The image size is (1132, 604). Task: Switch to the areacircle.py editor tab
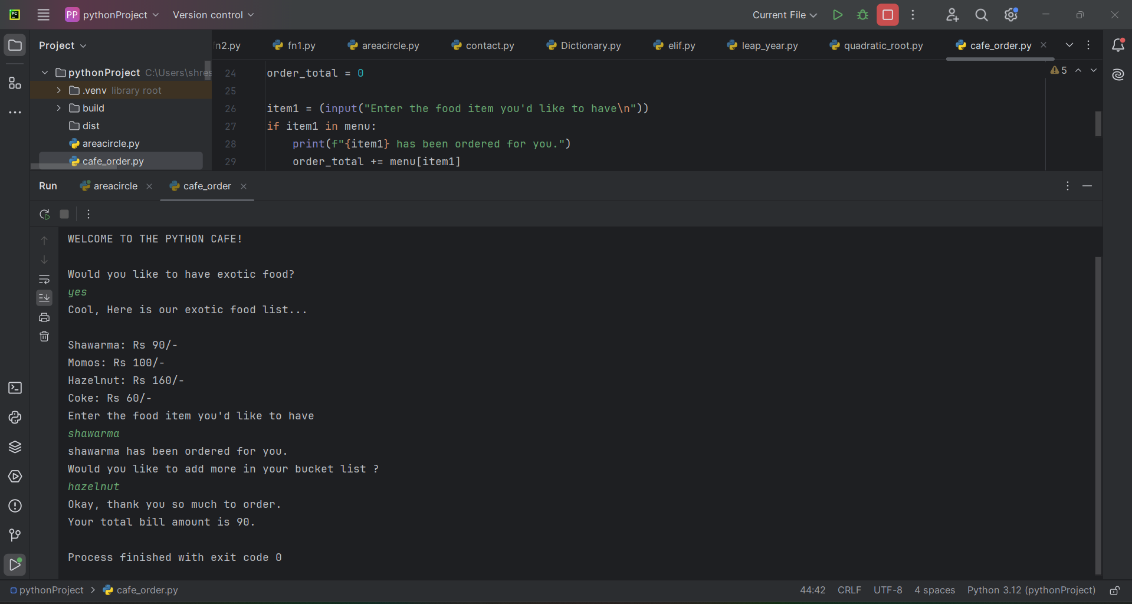click(383, 45)
